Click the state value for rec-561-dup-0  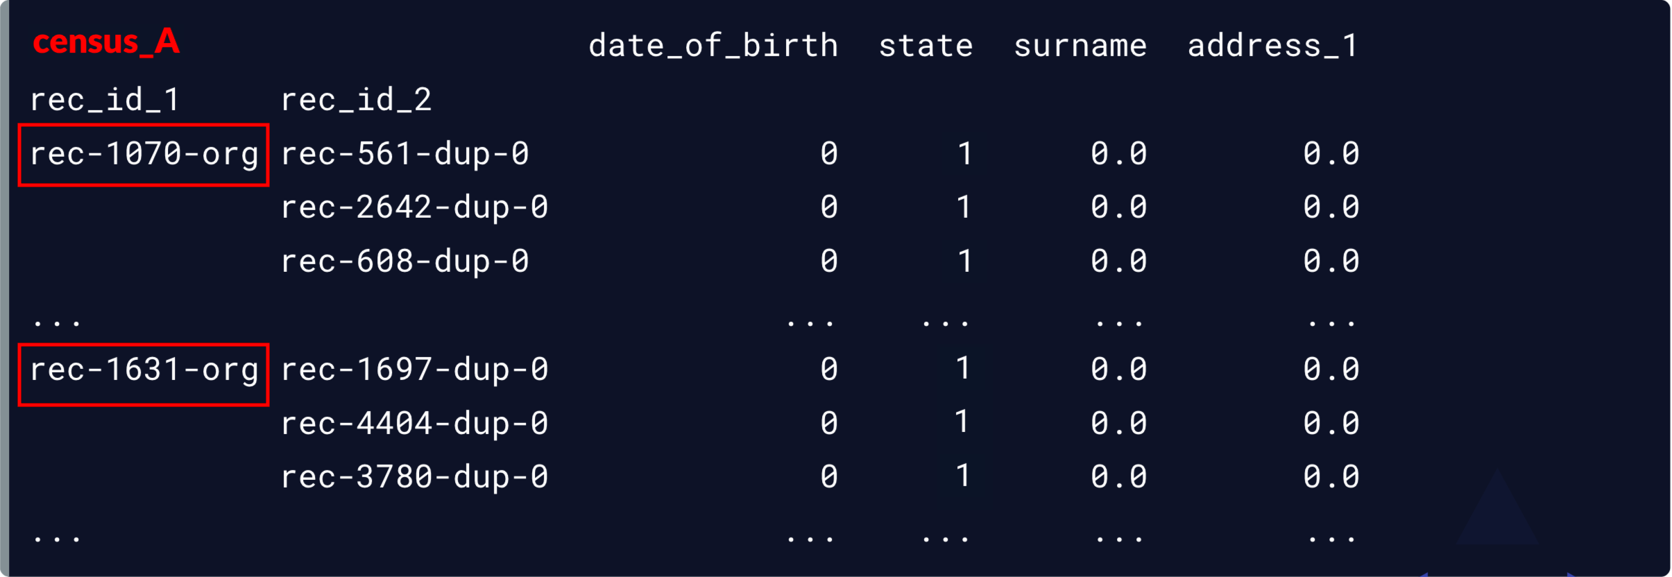[964, 154]
